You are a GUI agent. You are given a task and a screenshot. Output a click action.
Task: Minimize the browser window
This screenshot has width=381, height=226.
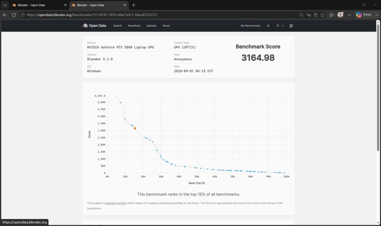coord(352,5)
